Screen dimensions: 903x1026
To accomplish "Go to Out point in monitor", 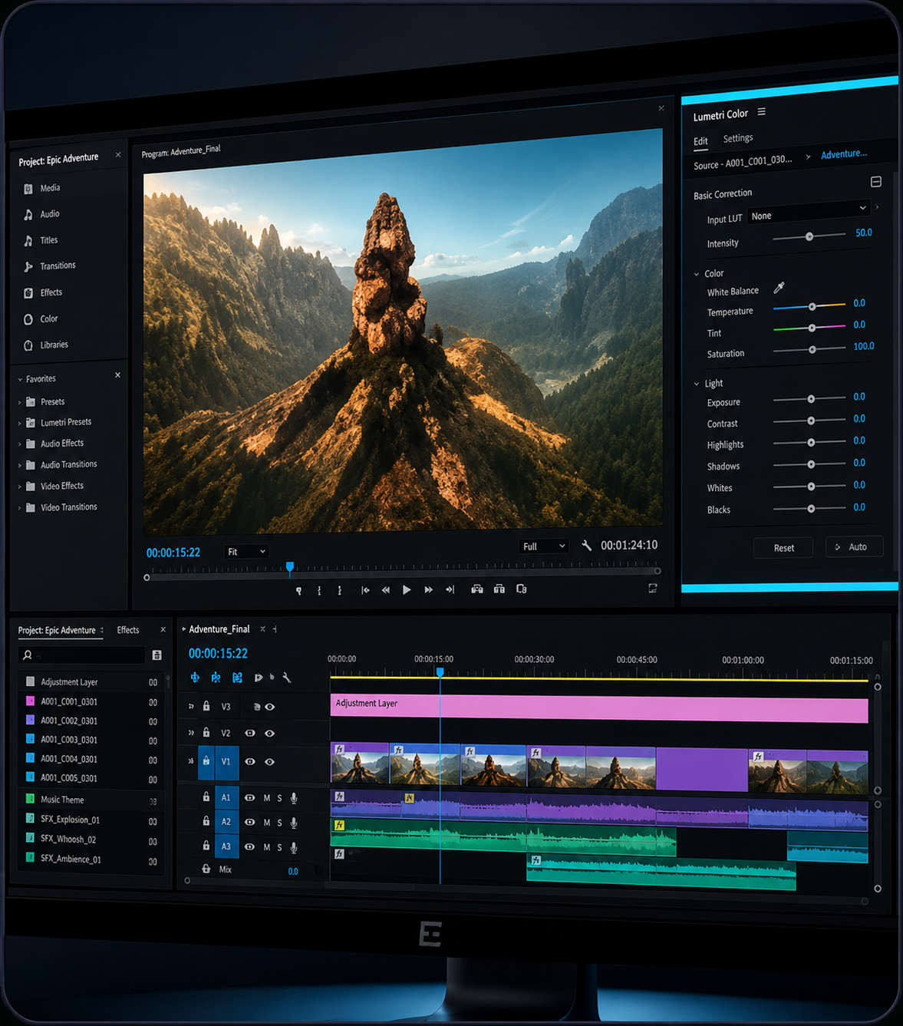I will tap(450, 590).
